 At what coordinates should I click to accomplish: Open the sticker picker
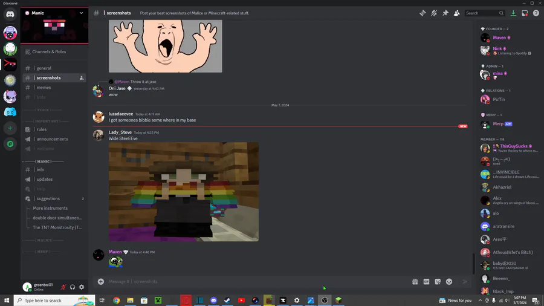(x=438, y=282)
